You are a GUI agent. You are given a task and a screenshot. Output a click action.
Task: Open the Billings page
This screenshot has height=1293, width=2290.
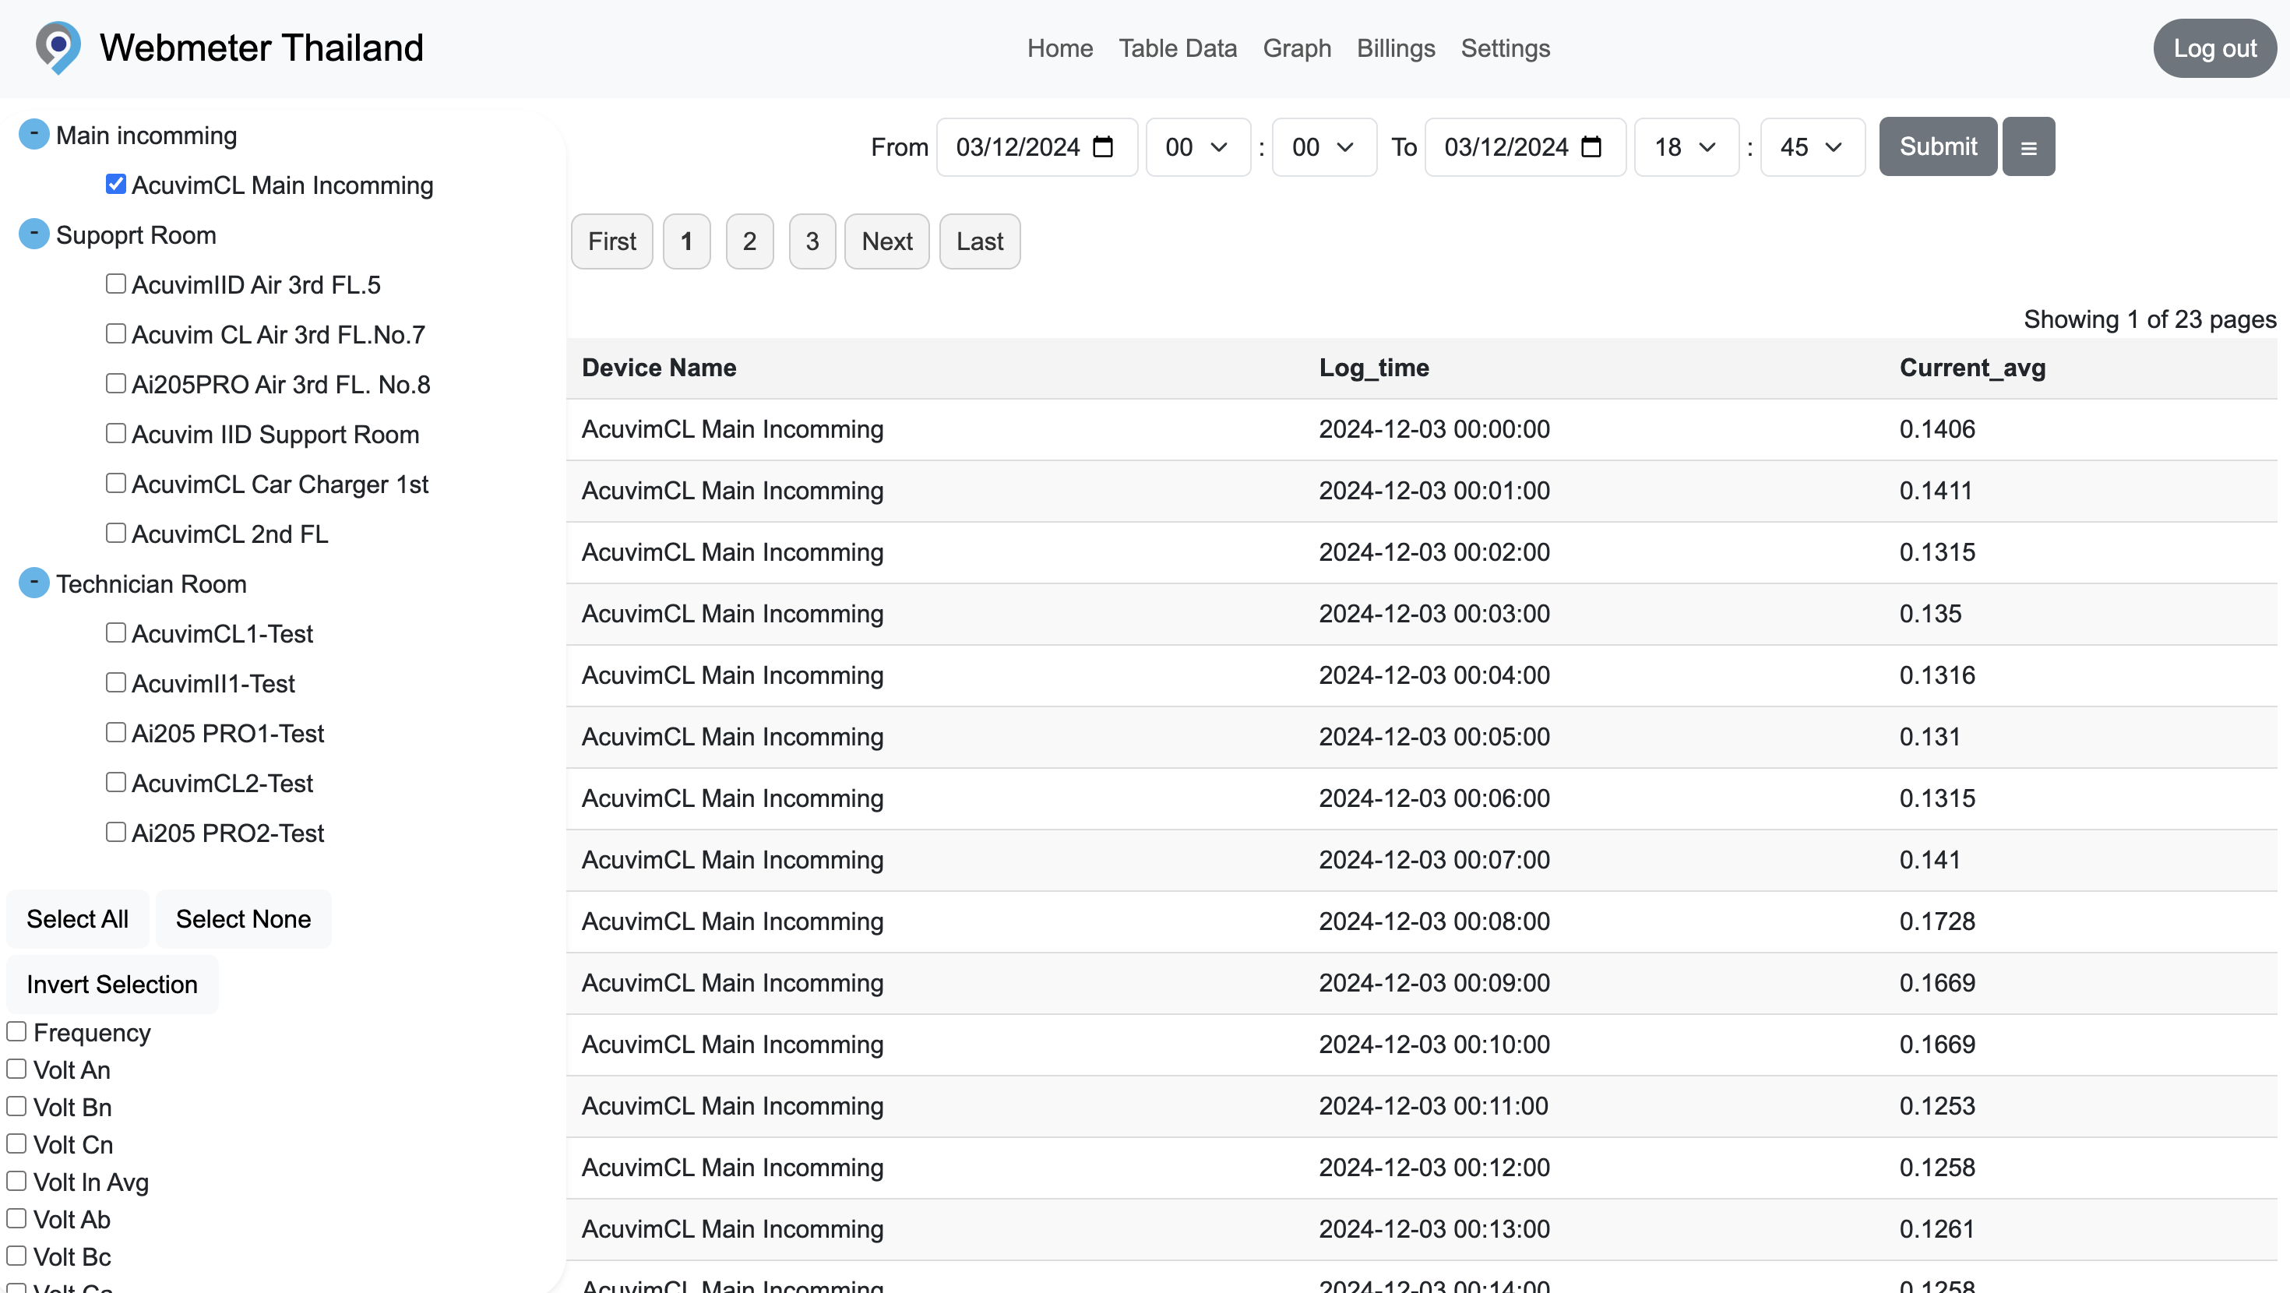click(1396, 48)
